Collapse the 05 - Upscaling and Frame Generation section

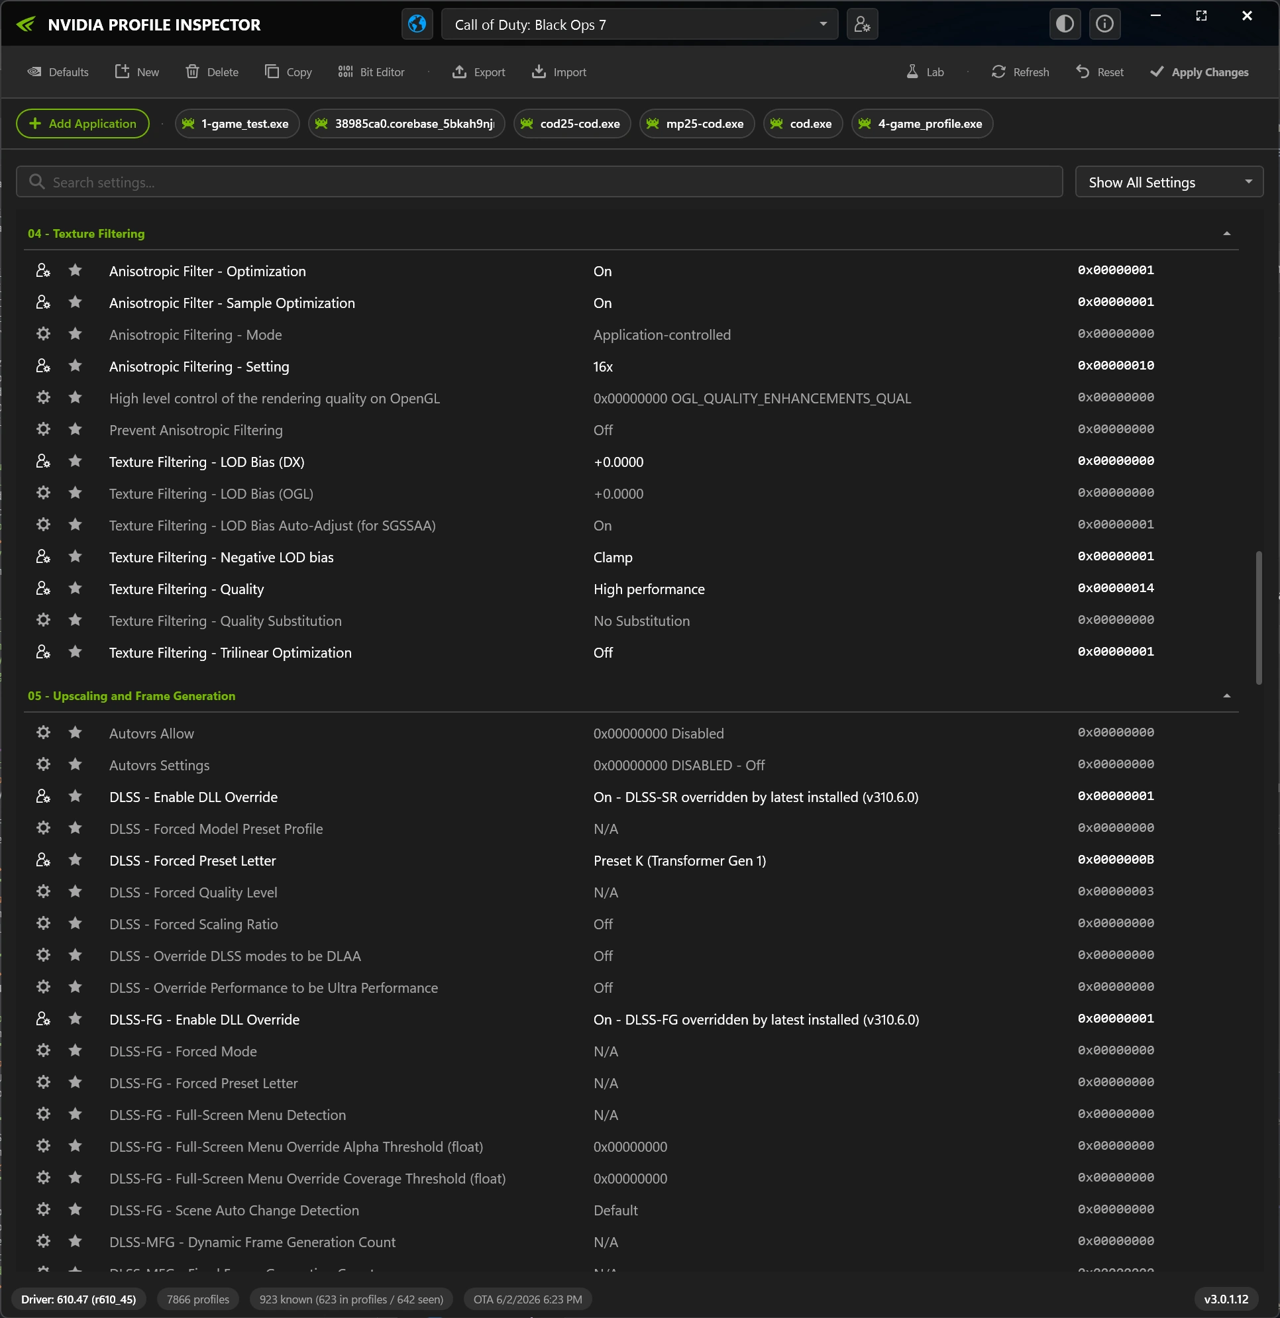pyautogui.click(x=1226, y=696)
